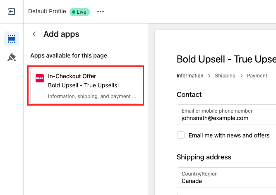Select the Sections sidebar icon
This screenshot has width=276, height=195.
pos(12,39)
